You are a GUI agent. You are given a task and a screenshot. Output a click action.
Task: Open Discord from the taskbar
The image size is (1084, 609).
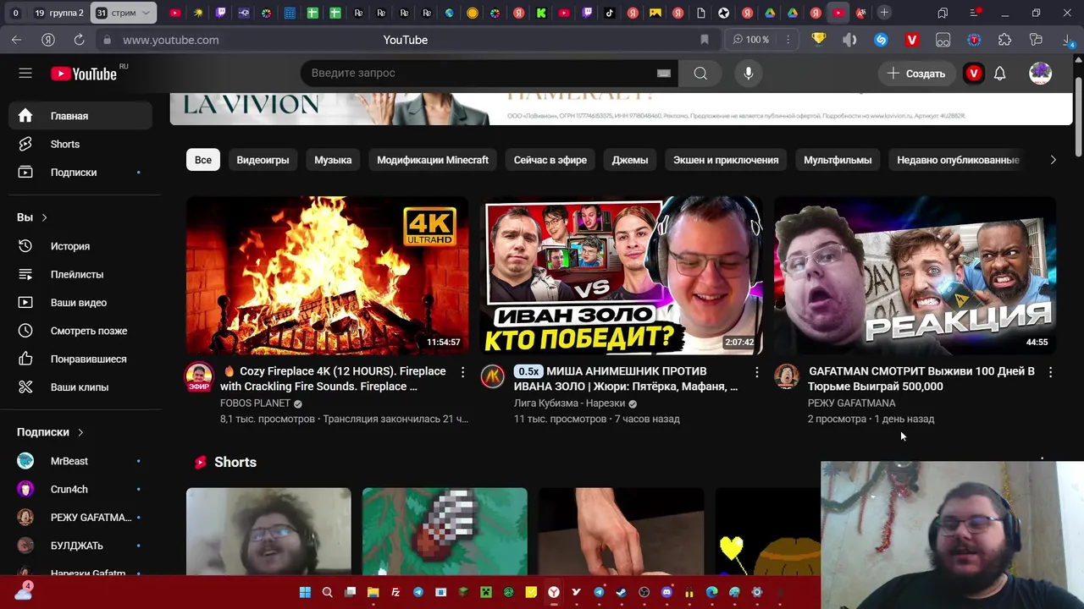[x=666, y=593]
